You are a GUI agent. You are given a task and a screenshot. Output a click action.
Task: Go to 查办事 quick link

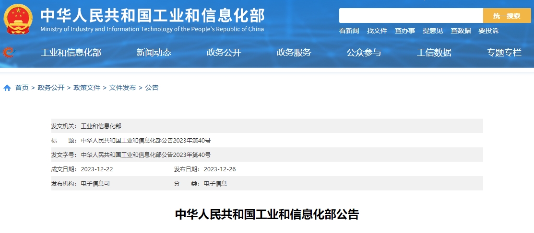[x=404, y=31]
